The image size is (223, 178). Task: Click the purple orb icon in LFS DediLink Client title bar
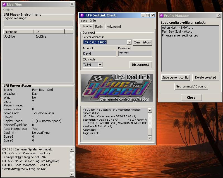coord(82,15)
